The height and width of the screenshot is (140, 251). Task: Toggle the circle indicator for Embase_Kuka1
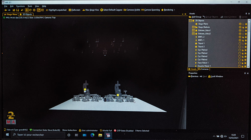(x=240, y=31)
